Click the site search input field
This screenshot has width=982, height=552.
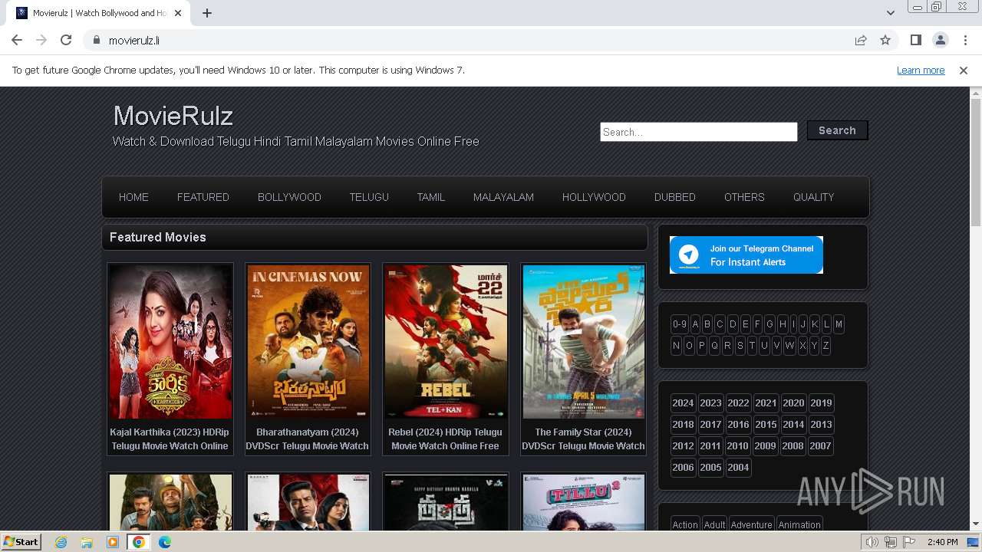[699, 132]
